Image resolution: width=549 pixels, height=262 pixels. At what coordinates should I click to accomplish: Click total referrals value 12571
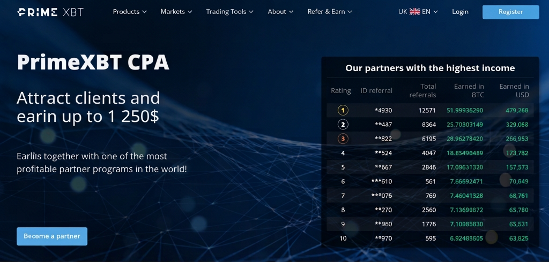coord(427,110)
